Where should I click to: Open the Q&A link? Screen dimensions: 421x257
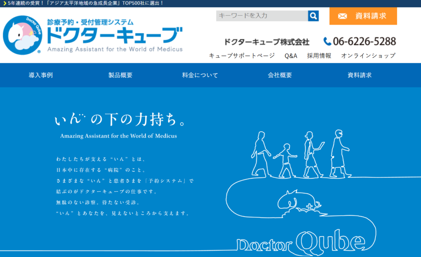(291, 56)
